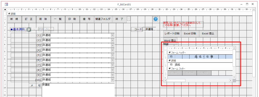The height and width of the screenshot is (97, 259).
Task: Click the 行複写 button in subform footer
Action: [204, 73]
